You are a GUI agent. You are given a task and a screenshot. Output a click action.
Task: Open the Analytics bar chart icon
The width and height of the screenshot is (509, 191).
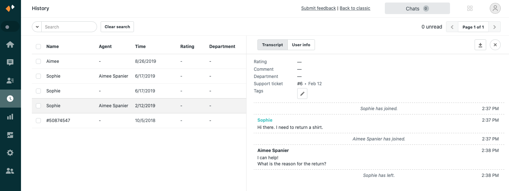[10, 117]
